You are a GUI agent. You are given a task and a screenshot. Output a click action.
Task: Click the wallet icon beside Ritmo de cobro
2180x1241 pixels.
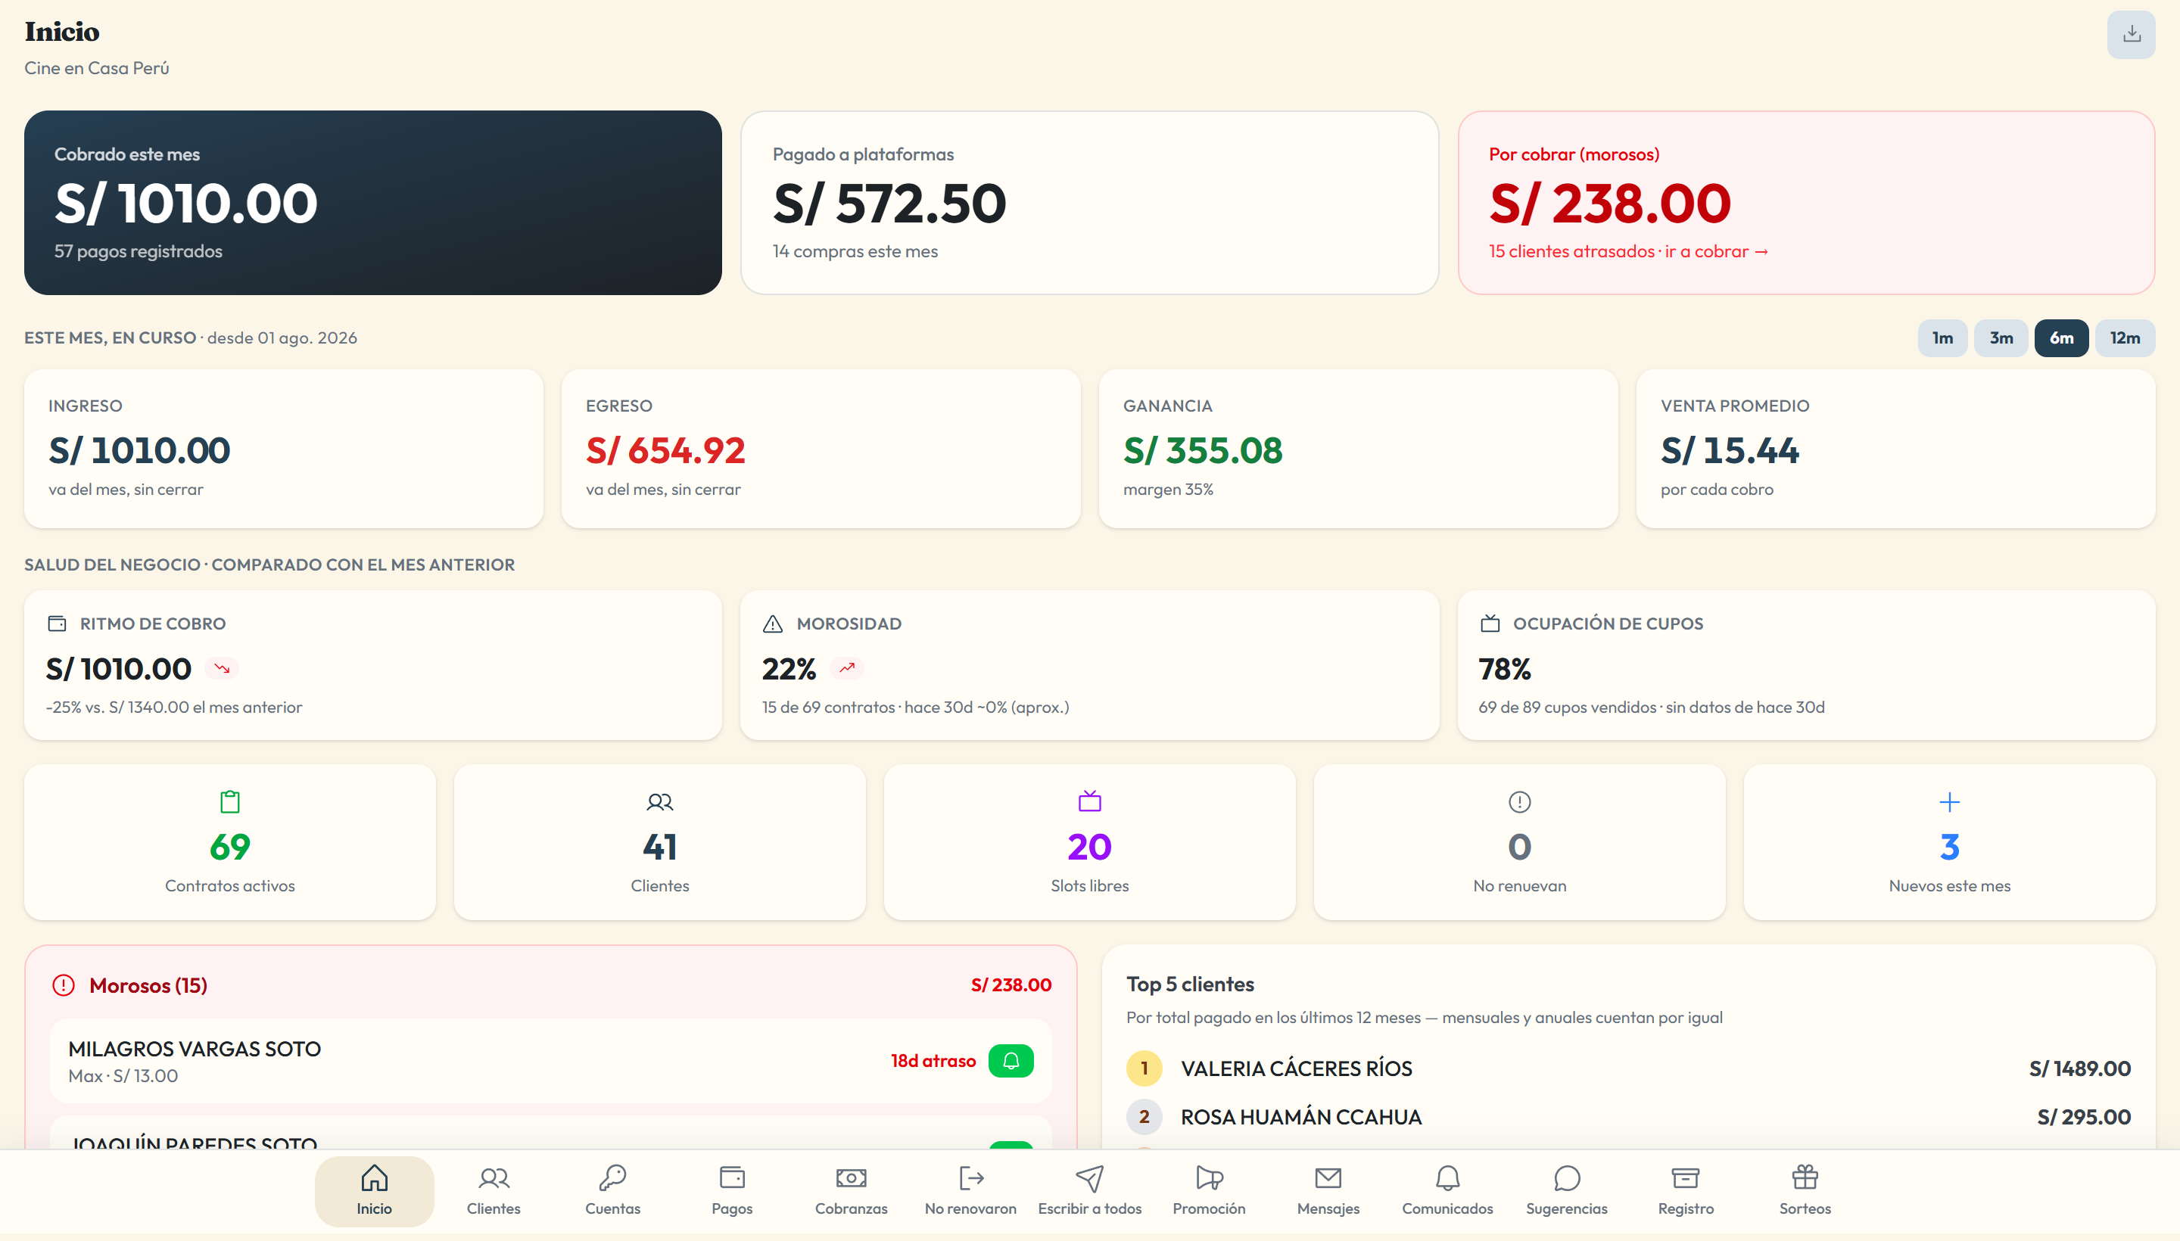click(57, 624)
